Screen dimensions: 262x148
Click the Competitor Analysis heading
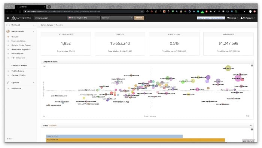point(19,65)
